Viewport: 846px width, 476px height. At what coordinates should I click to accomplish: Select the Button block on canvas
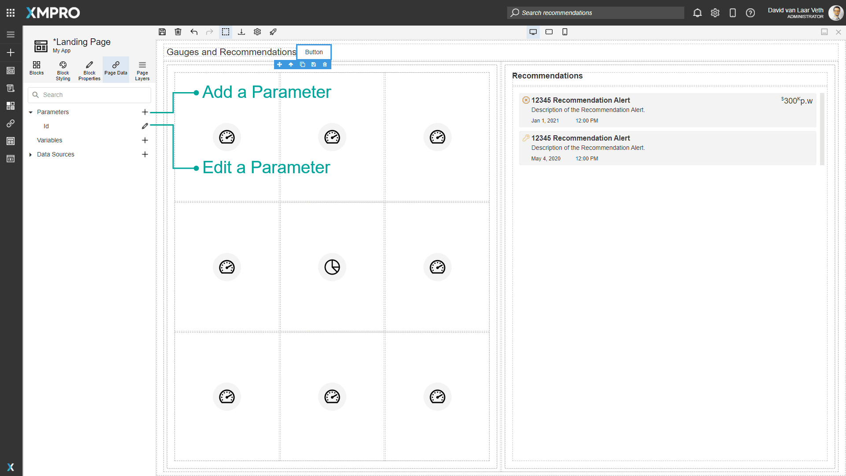click(x=314, y=52)
